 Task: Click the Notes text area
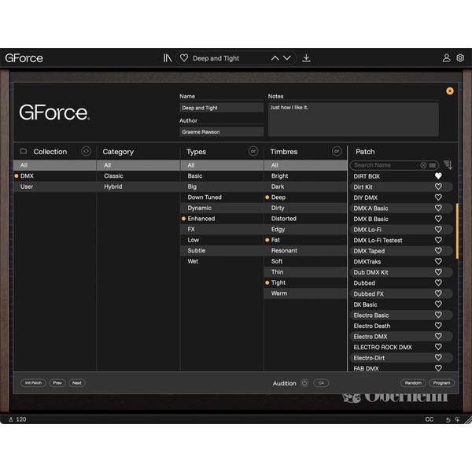point(353,120)
